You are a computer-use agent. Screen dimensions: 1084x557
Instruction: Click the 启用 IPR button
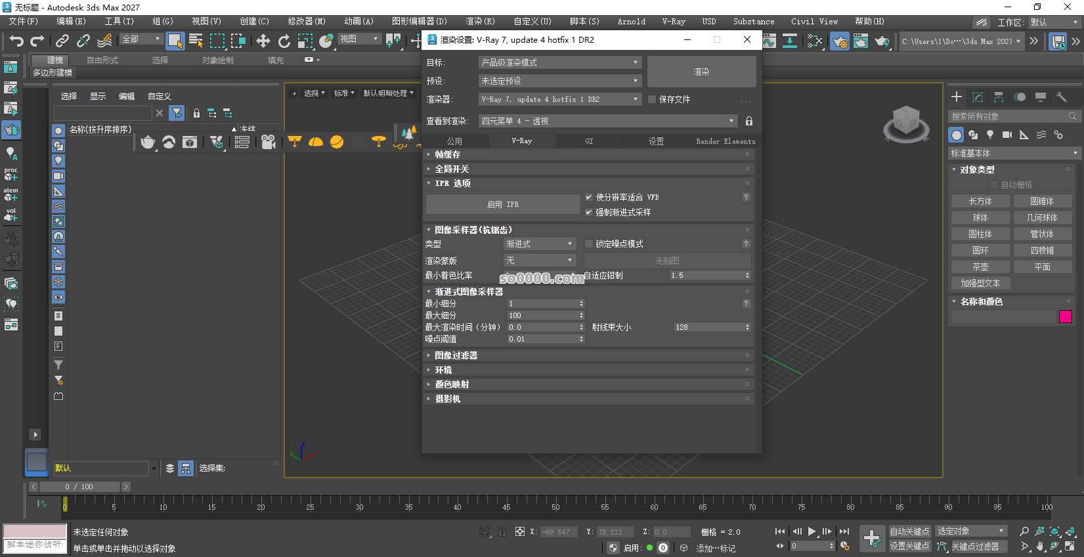503,204
